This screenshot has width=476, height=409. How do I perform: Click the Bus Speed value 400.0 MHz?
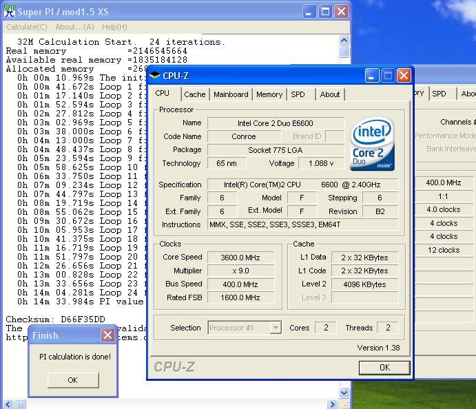pos(240,284)
